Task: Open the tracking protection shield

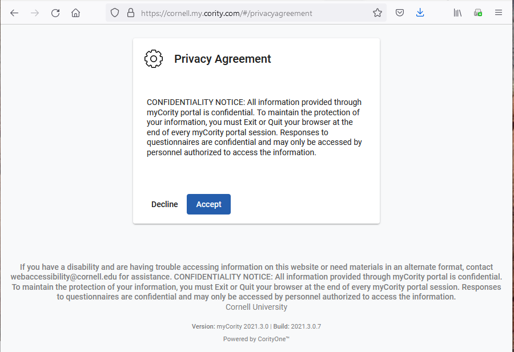Action: [115, 13]
